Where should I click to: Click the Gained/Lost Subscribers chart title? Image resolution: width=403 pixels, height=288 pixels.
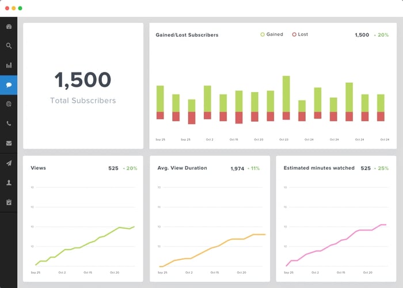coord(187,35)
